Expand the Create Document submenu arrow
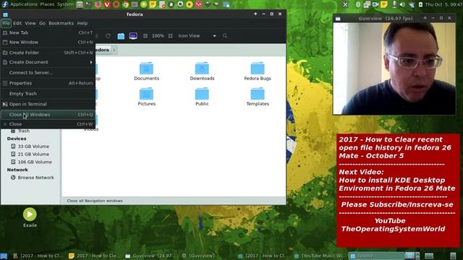The image size is (463, 260). tap(91, 62)
